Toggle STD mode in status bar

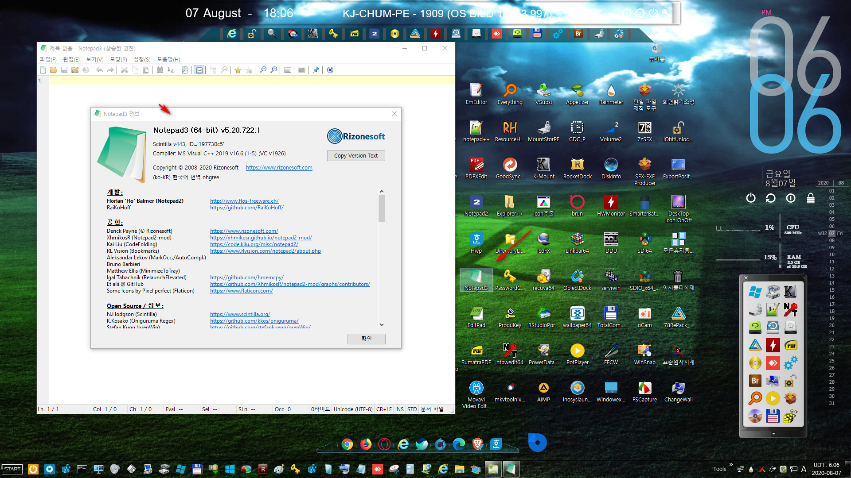coord(412,409)
